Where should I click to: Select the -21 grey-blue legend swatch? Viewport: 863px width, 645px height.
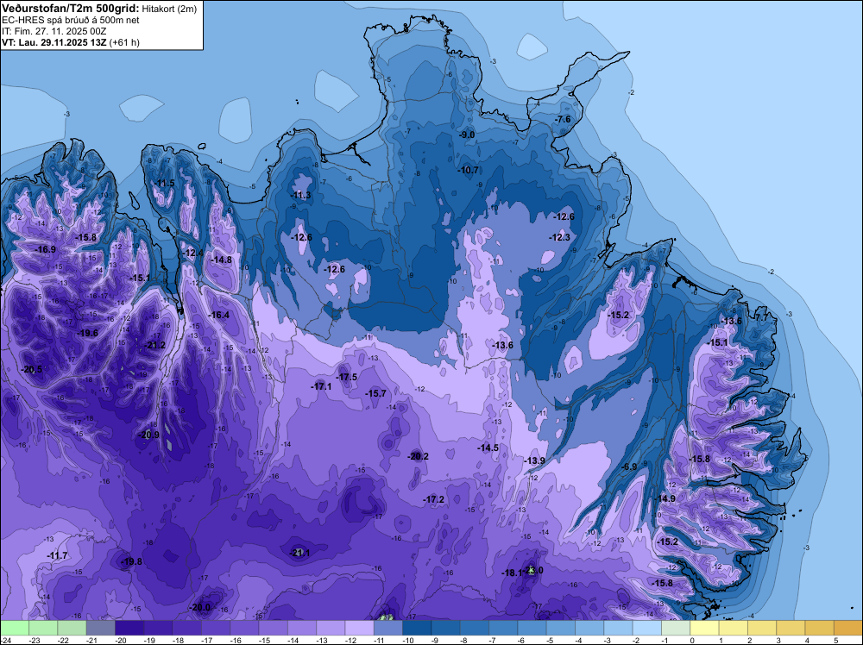coord(101,628)
